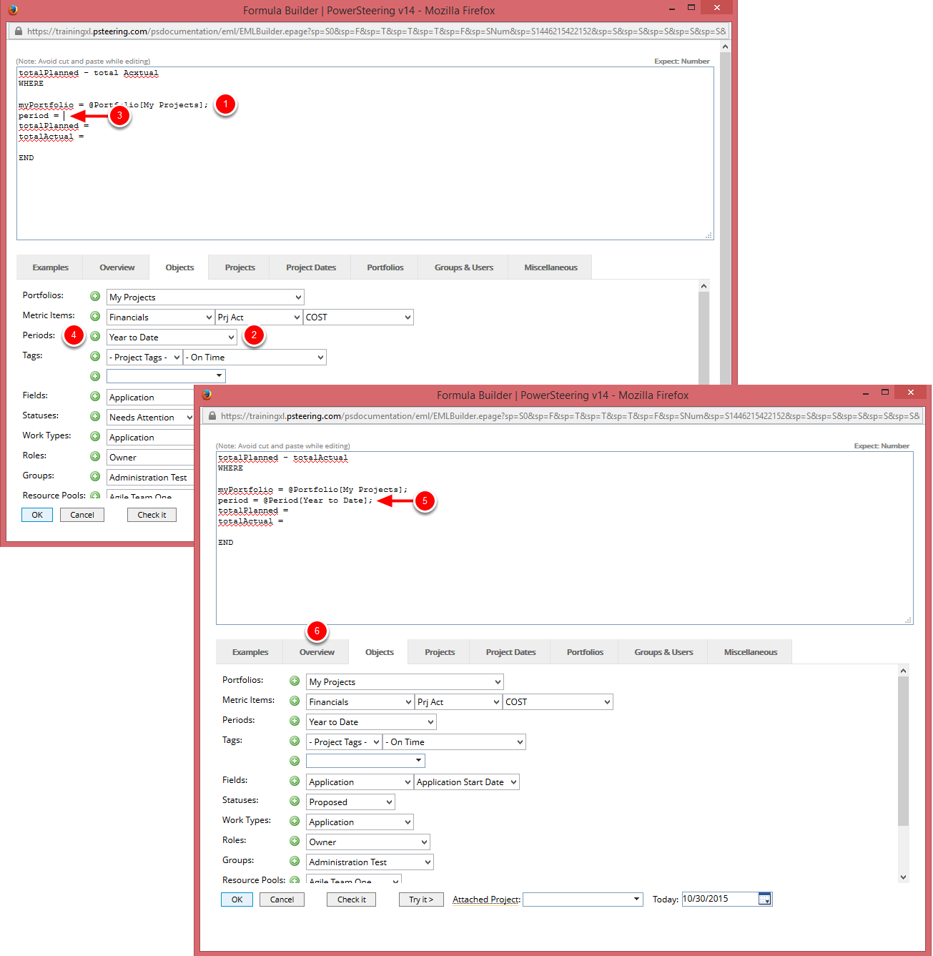This screenshot has height=956, width=933.
Task: Click Groups plus icon in back window
Action: [95, 476]
